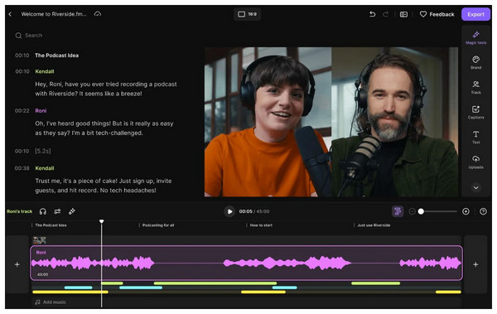The width and height of the screenshot is (497, 314).
Task: Open the track adjustment sliders icon
Action: click(57, 211)
